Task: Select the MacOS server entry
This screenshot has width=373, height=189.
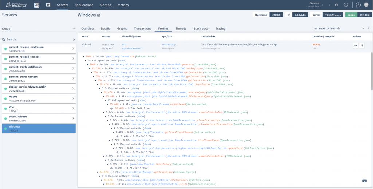Action: pos(39,98)
